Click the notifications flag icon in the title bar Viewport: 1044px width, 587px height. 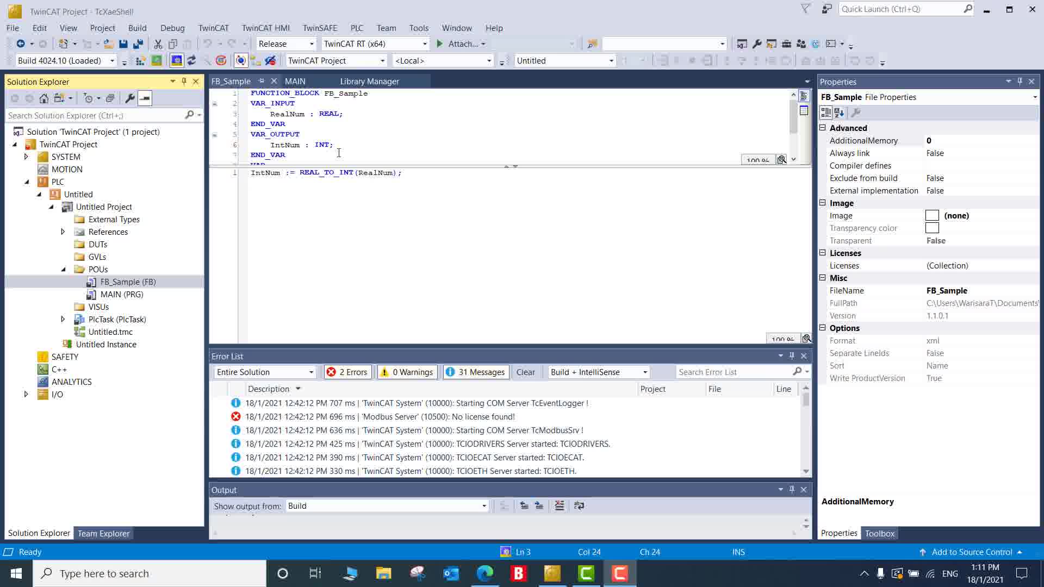coord(805,9)
